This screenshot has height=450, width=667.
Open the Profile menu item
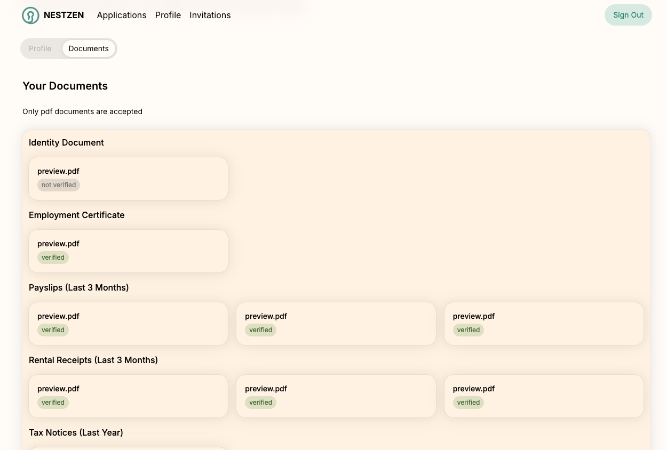pyautogui.click(x=168, y=15)
